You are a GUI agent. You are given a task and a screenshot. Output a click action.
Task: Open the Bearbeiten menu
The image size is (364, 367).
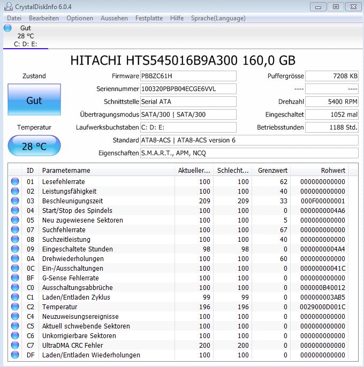click(x=44, y=18)
